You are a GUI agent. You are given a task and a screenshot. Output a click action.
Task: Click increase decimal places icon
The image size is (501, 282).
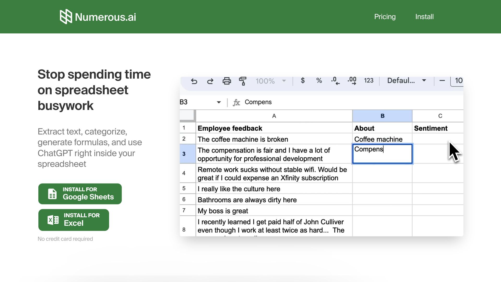(x=352, y=81)
